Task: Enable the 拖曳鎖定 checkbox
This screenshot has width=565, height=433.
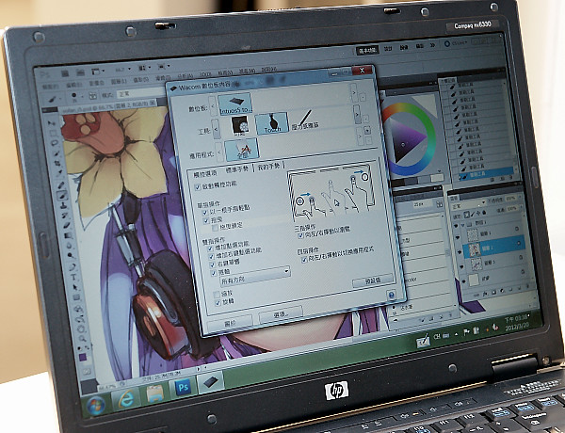Action: point(215,228)
